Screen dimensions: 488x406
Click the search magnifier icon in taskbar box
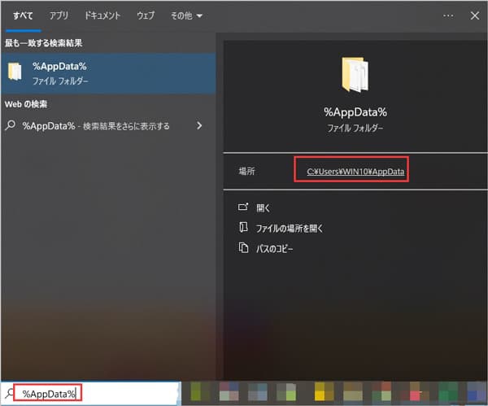pos(10,394)
